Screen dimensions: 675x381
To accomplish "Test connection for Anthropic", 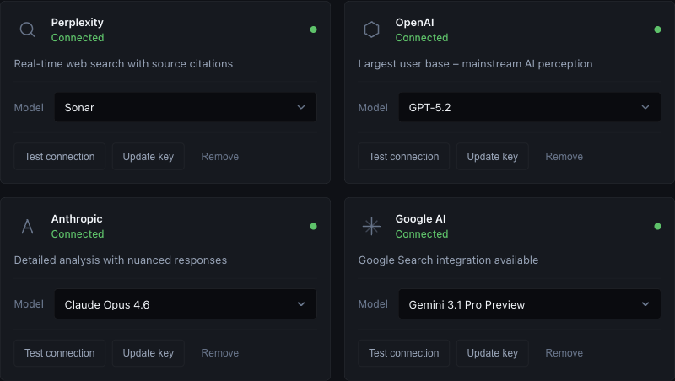I will (59, 353).
